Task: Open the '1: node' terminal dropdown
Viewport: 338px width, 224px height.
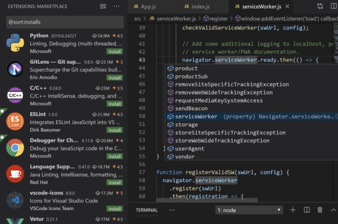Action: pyautogui.click(x=249, y=210)
